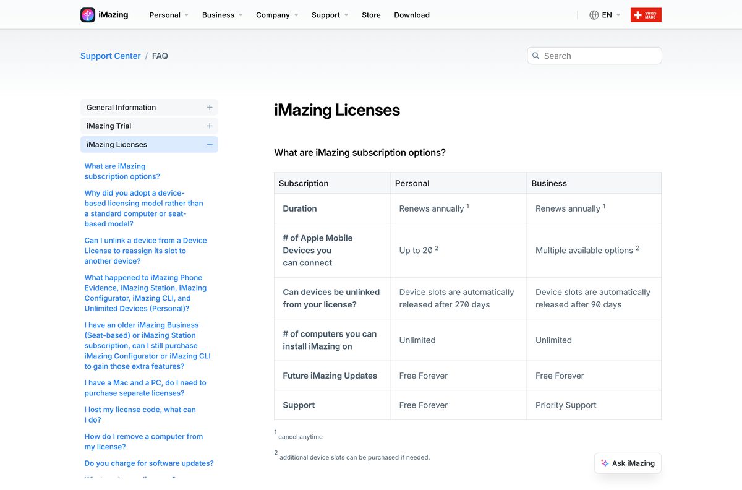
Task: Click the search magnifier icon
Action: point(536,56)
